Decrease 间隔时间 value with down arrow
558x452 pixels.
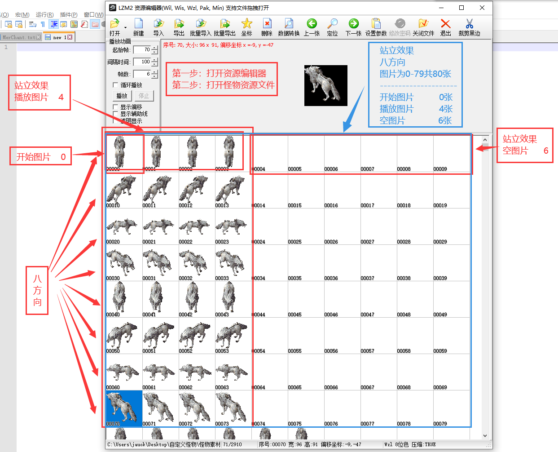155,64
